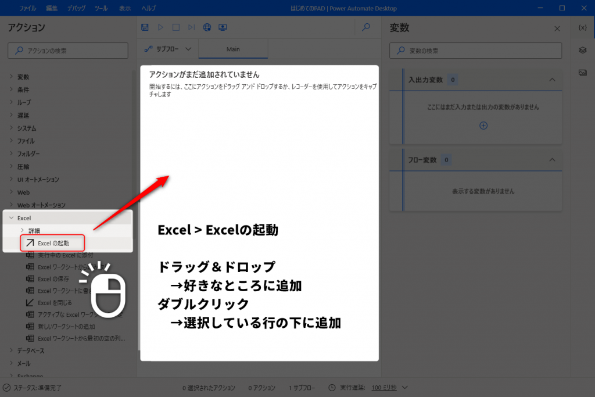Run the next action with the step icon
This screenshot has width=595, height=397.
[x=191, y=27]
